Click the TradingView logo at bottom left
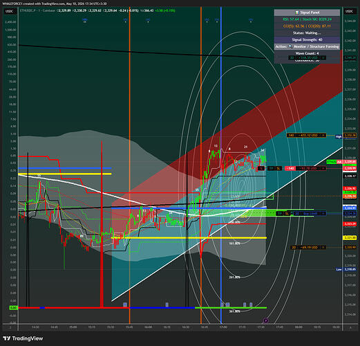Viewport: 360px width, 346px height. click(23, 338)
